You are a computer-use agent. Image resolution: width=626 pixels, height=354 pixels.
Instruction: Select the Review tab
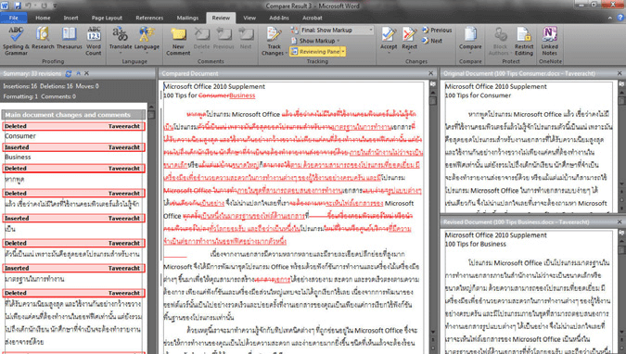point(221,18)
